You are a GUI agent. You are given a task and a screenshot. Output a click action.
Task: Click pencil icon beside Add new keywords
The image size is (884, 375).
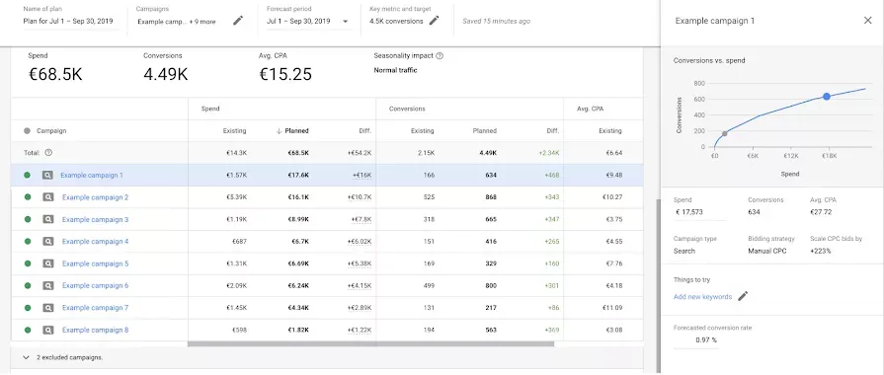743,296
